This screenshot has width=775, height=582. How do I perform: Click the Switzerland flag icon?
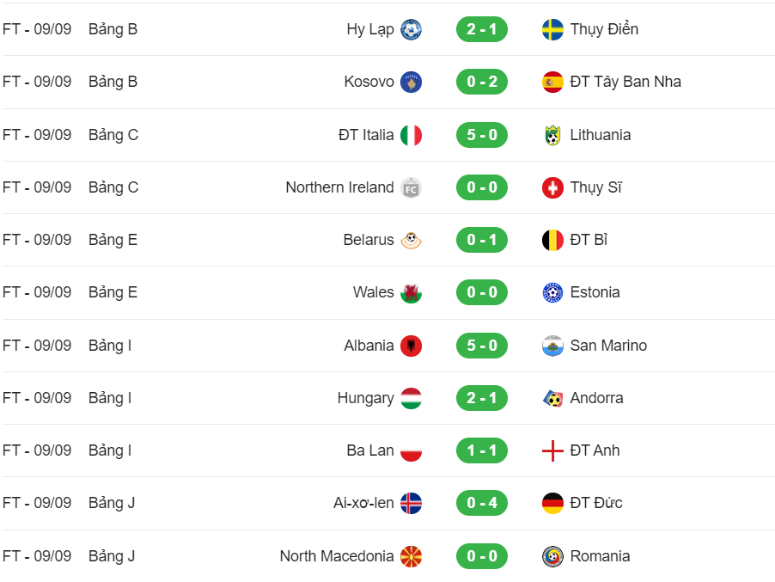[x=552, y=188]
